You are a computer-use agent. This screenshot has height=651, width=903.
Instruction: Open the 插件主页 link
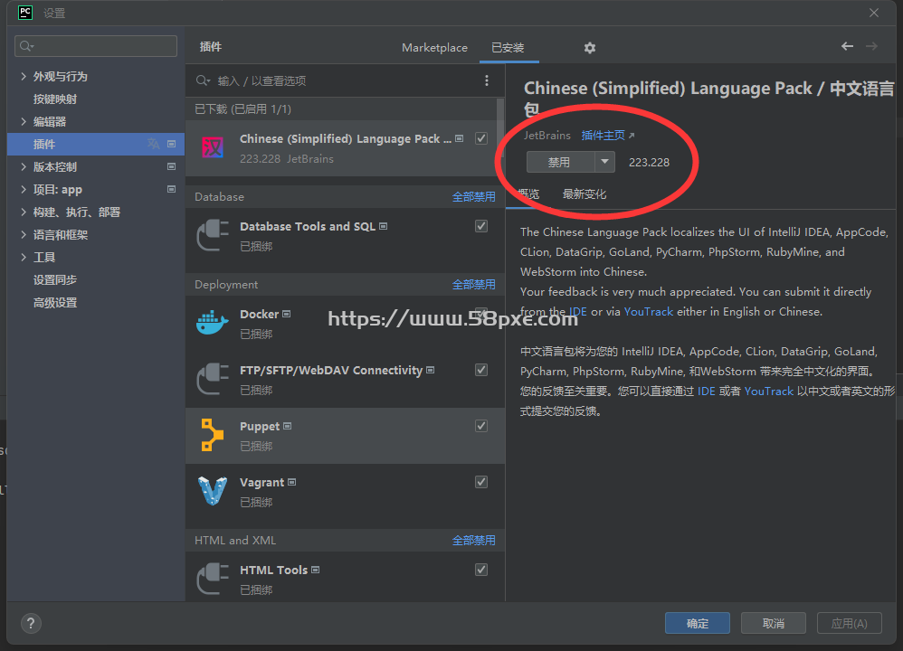tap(603, 136)
